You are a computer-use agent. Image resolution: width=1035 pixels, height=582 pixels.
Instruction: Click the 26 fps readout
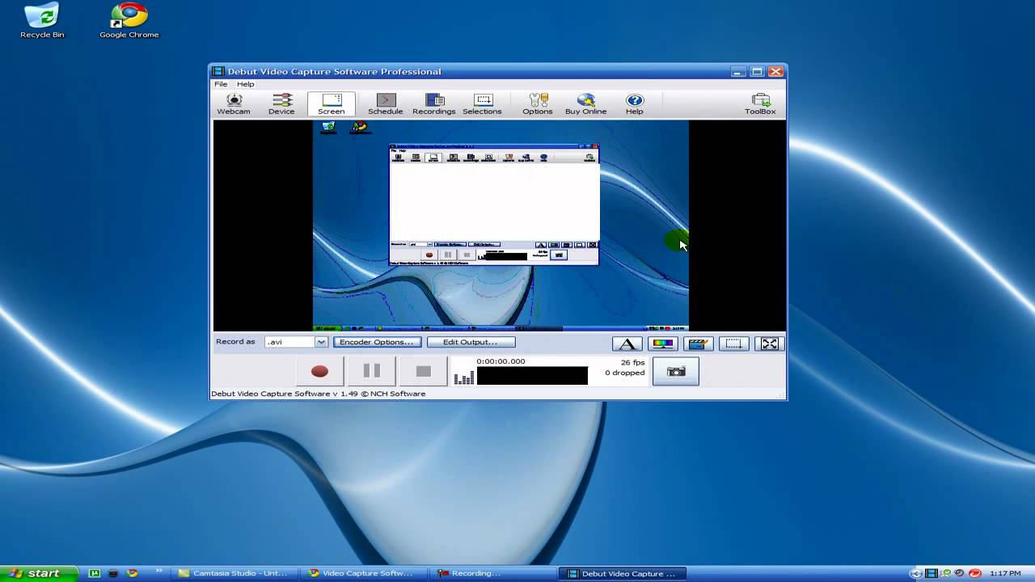[x=632, y=362]
